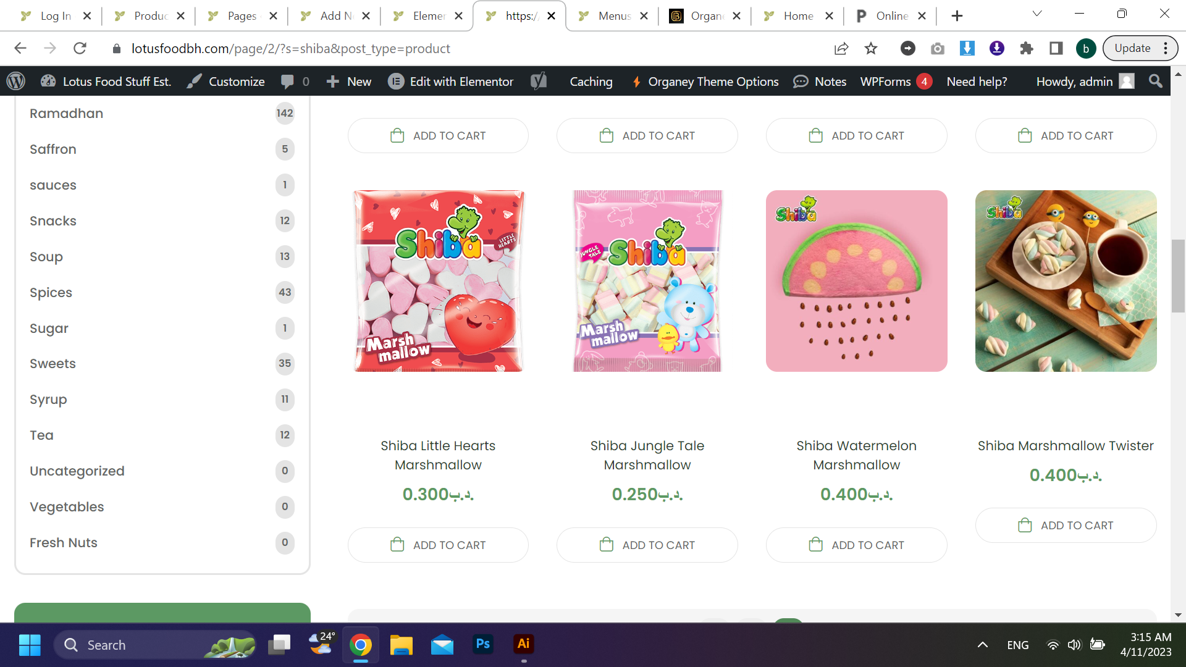Click the share page icon in address bar
The width and height of the screenshot is (1186, 667).
point(841,48)
